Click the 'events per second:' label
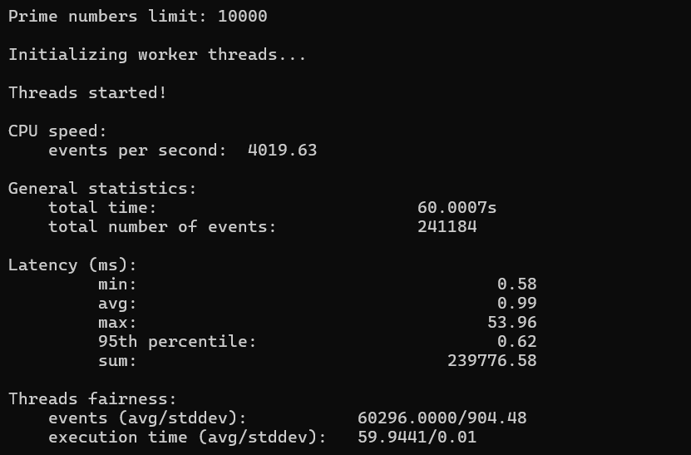This screenshot has width=691, height=455. tap(137, 151)
